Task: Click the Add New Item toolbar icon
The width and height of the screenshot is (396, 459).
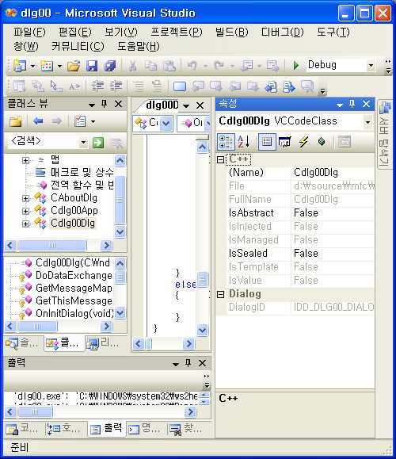Action: (47, 66)
